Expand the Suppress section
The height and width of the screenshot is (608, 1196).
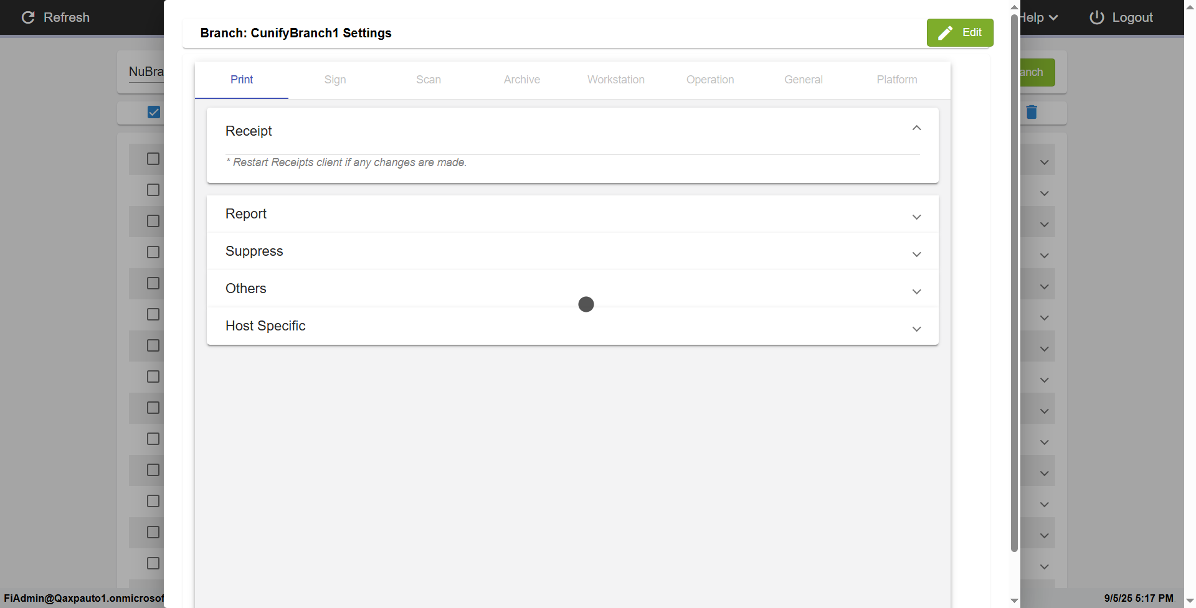[572, 251]
